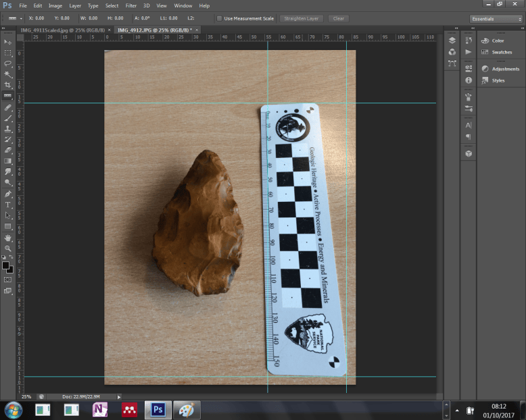Change the screen mode button
The image size is (526, 420).
click(x=7, y=291)
